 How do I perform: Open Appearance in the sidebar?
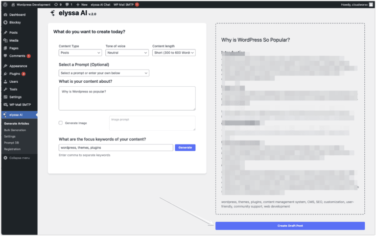coord(19,66)
